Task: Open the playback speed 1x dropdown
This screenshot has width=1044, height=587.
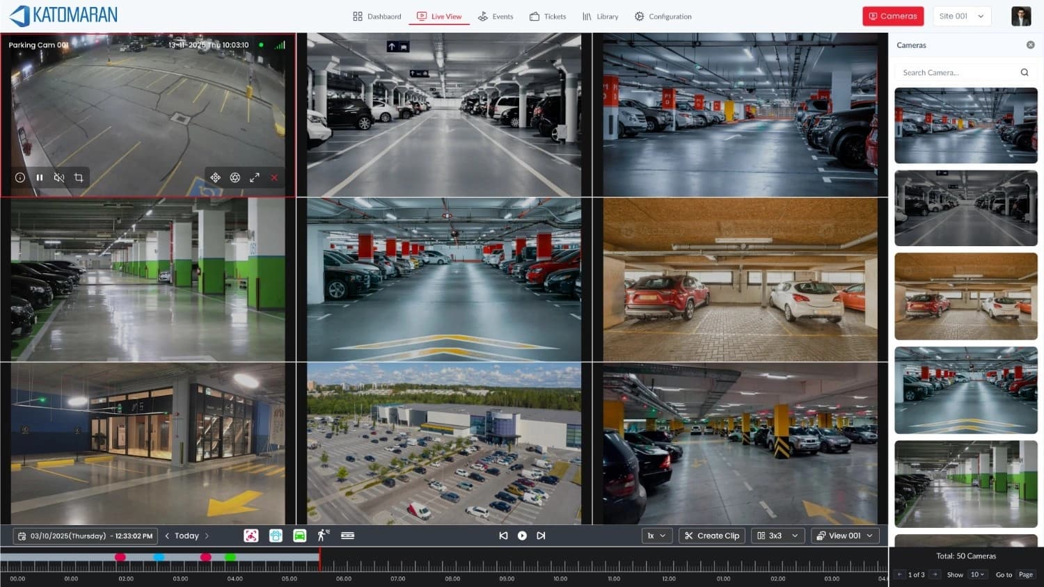Action: pyautogui.click(x=656, y=536)
